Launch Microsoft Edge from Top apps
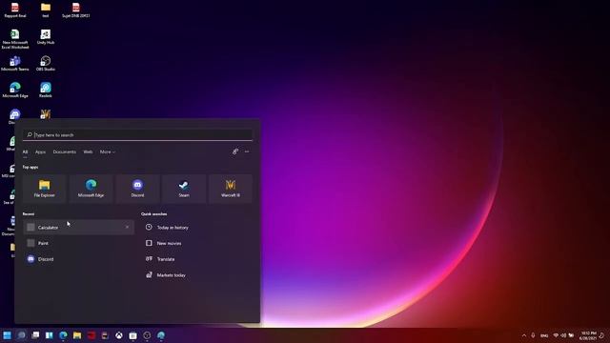Viewport: 610px width, 343px height. (x=91, y=189)
